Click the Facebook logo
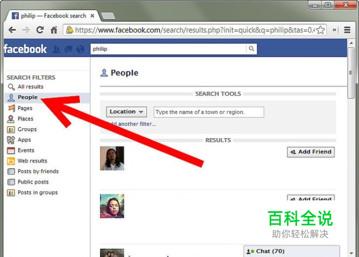 click(25, 49)
